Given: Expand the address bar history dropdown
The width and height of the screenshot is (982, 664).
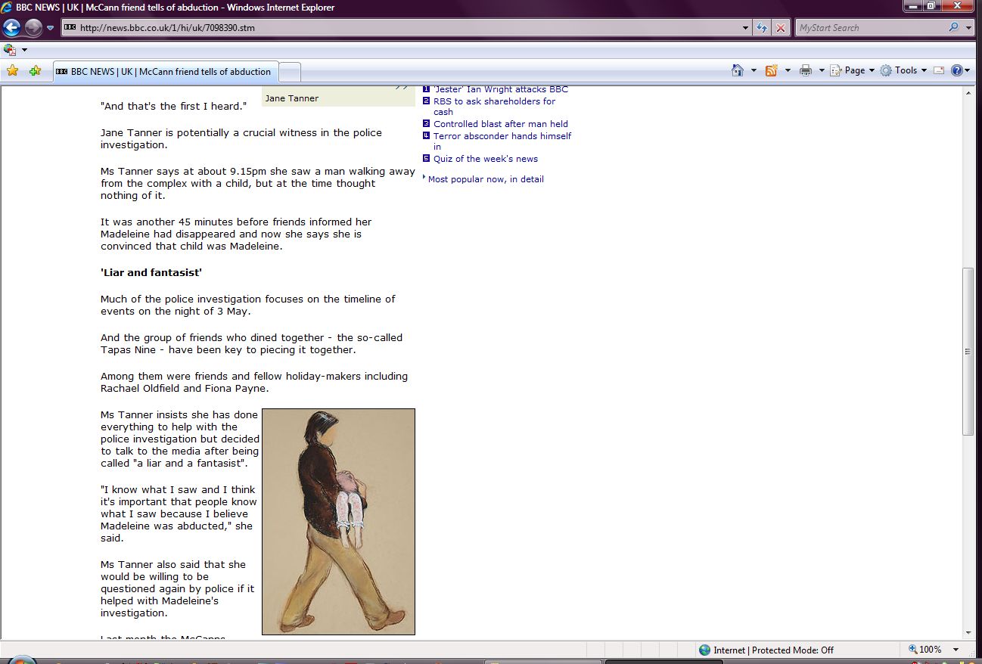Looking at the screenshot, I should pyautogui.click(x=747, y=28).
